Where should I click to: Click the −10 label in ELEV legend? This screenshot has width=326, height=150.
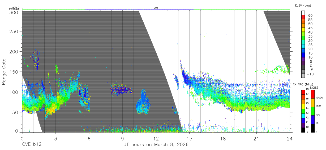coord(311,74)
